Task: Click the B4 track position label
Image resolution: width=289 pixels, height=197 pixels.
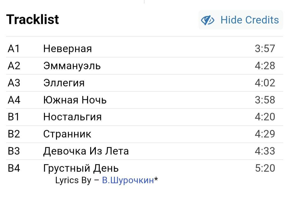Action: (x=14, y=168)
